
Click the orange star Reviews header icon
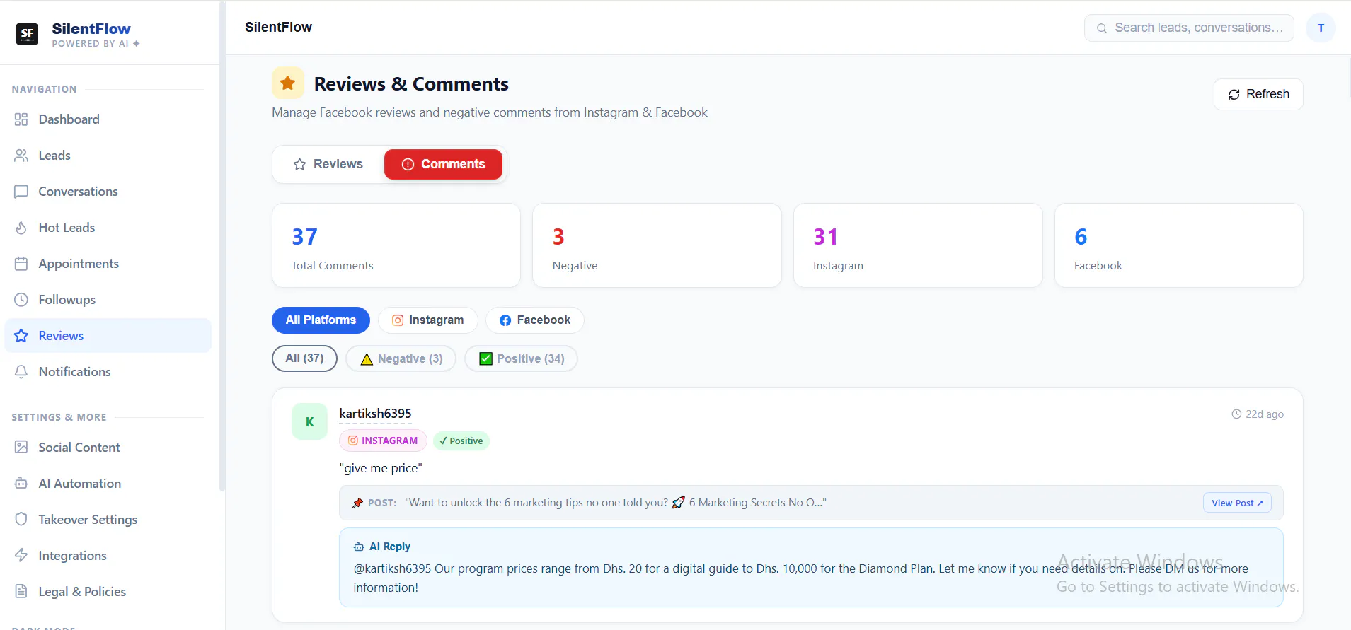pos(288,83)
